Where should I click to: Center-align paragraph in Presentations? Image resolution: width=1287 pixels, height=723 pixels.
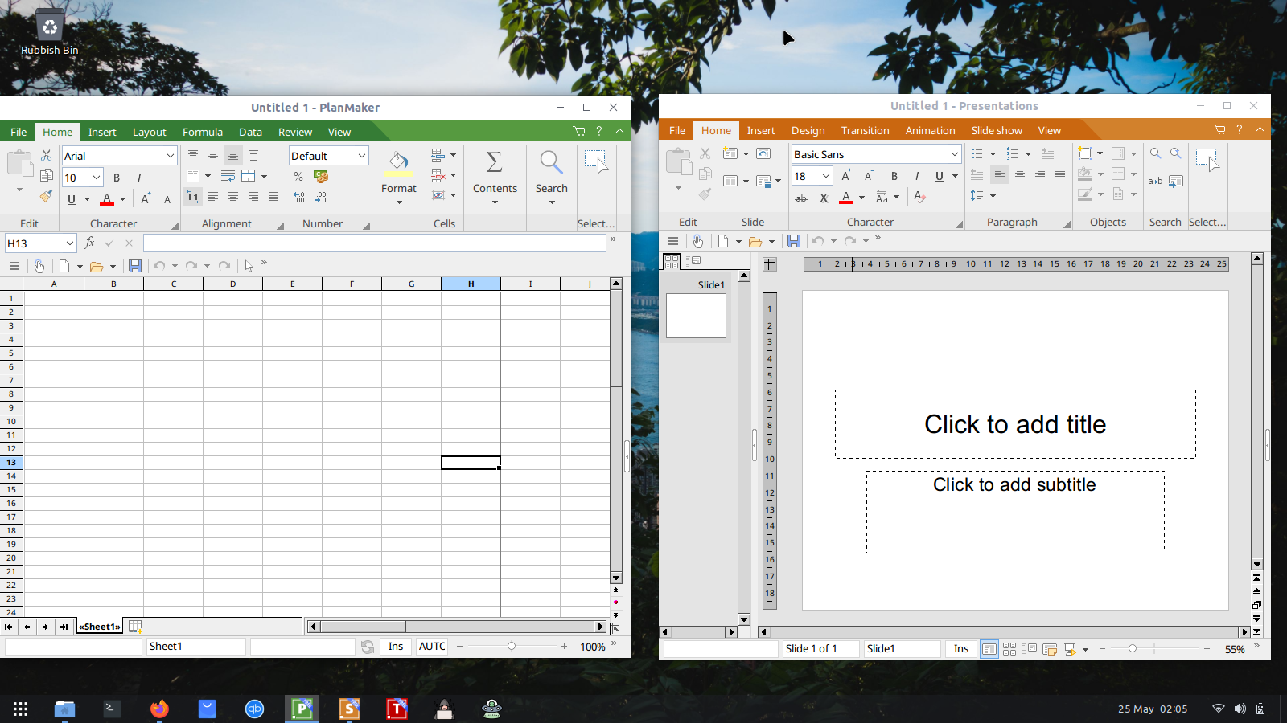[x=1020, y=174]
